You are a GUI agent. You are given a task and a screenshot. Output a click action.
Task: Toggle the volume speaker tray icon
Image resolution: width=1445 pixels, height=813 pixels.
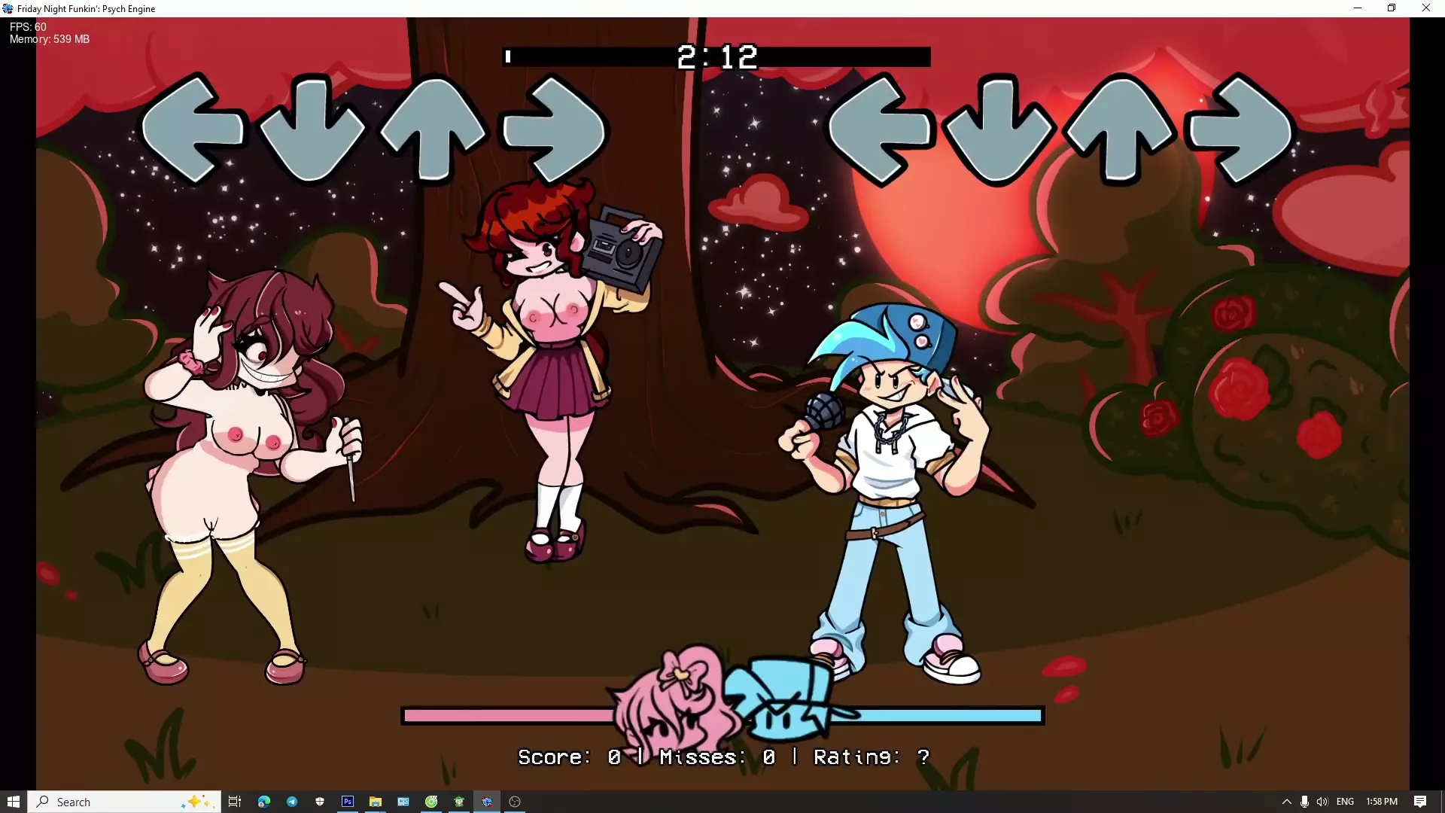coord(1322,802)
